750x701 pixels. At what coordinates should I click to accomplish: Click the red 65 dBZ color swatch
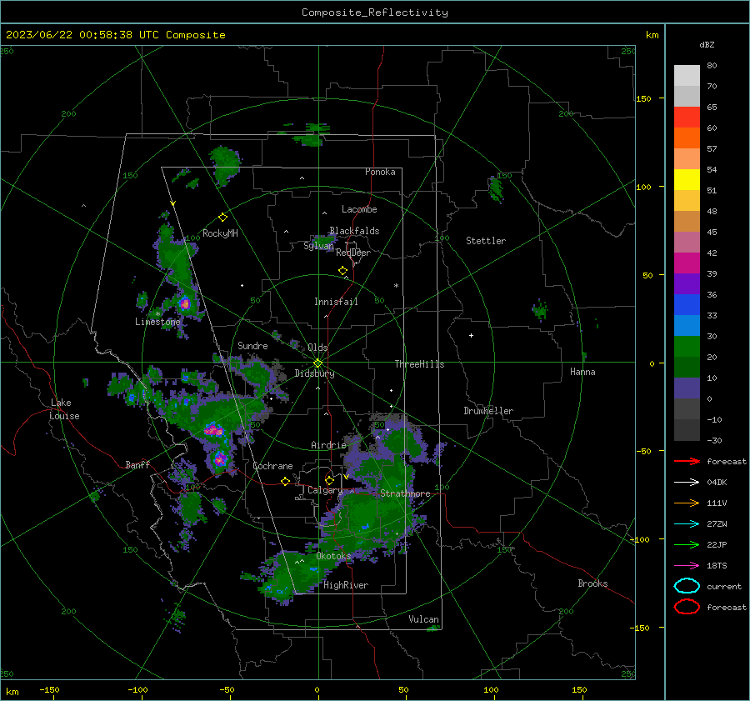[687, 118]
